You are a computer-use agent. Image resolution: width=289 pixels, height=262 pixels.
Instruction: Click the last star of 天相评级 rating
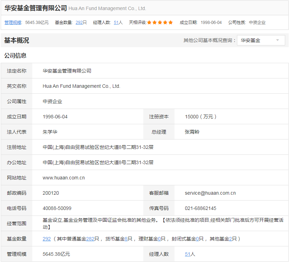(x=170, y=23)
